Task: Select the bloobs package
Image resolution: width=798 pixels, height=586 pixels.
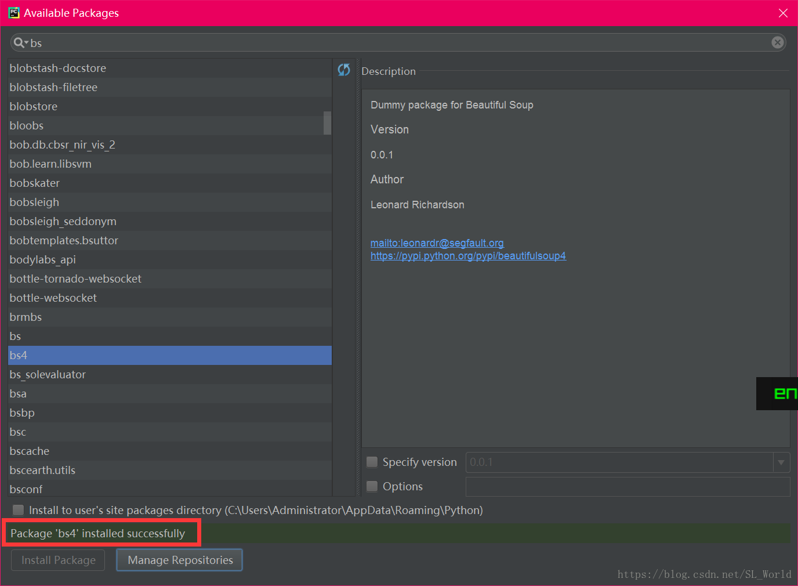Action: coord(166,125)
